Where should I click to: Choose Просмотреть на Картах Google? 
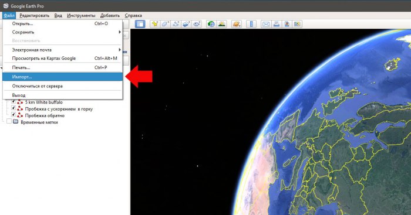pyautogui.click(x=62, y=59)
